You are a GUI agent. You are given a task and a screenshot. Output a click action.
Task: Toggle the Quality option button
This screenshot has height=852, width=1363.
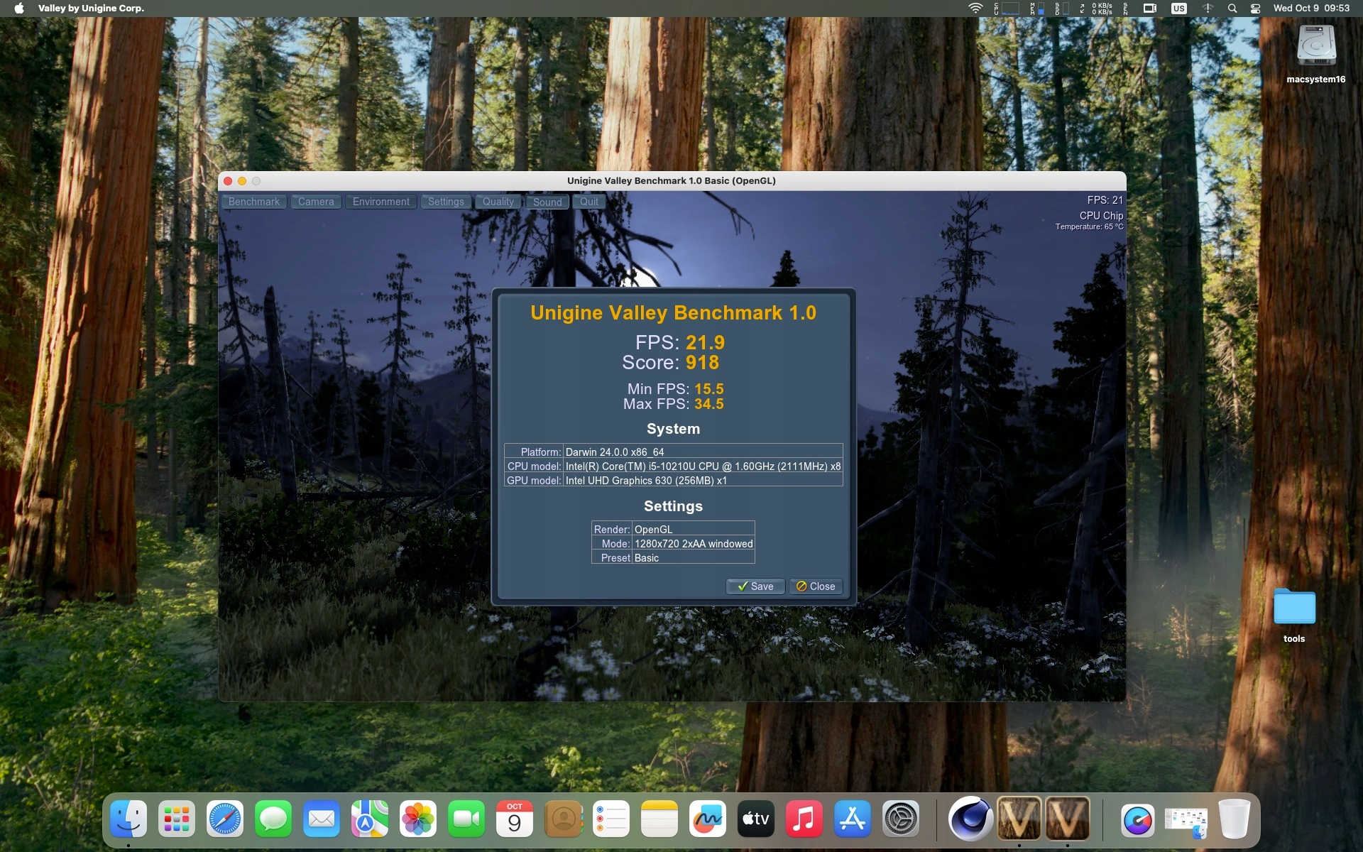click(x=498, y=202)
